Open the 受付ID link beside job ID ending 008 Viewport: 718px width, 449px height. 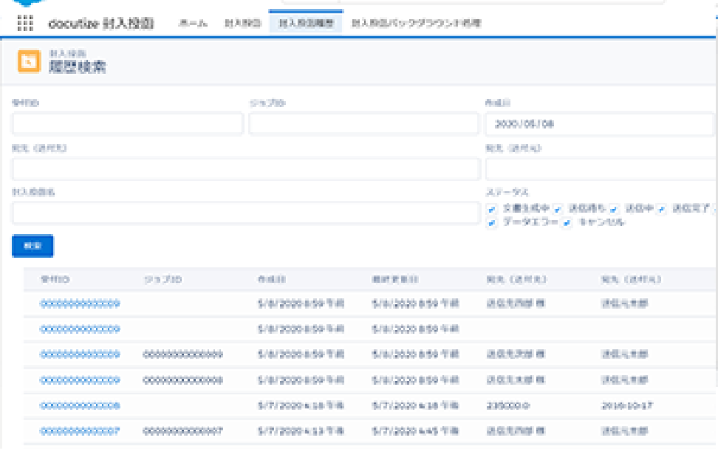coord(80,380)
